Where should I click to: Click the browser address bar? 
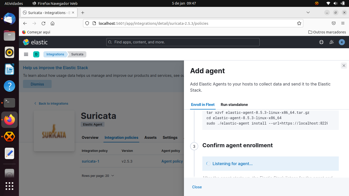pyautogui.click(x=193, y=23)
